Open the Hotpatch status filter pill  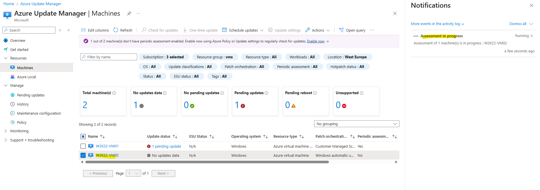pos(347,67)
